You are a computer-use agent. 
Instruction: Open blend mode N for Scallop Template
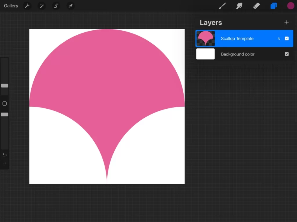tap(279, 38)
